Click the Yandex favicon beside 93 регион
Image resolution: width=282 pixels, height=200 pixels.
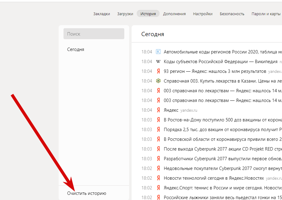158,71
